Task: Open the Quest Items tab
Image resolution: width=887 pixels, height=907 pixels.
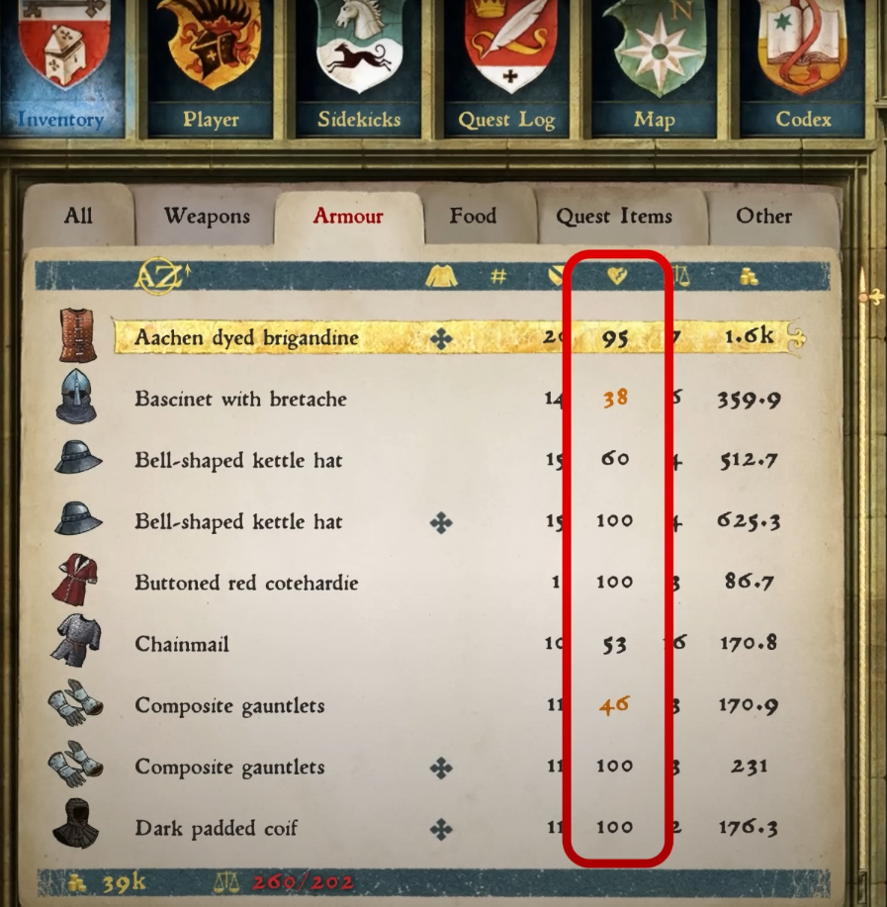Action: (x=614, y=216)
